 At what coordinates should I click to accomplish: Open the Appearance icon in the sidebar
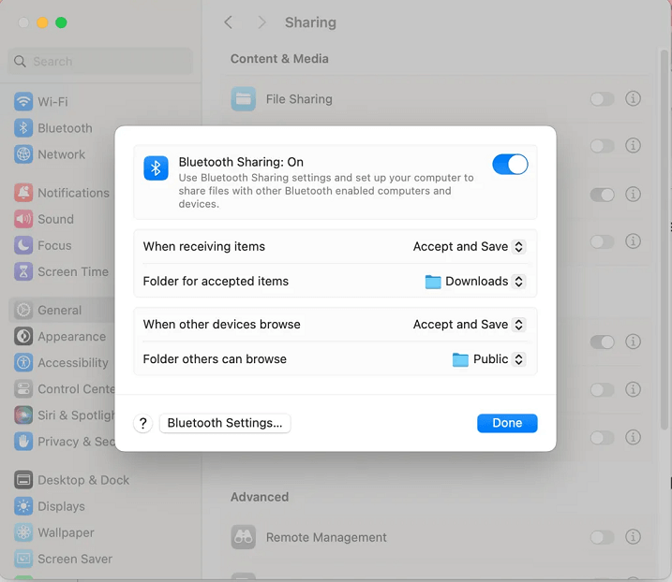pos(23,336)
